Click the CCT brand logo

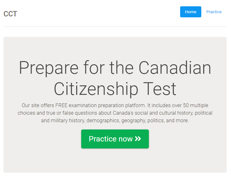coord(10,14)
